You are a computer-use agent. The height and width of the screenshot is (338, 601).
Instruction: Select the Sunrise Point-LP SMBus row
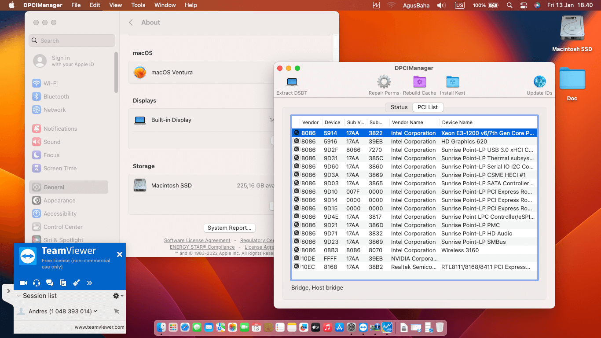[x=414, y=242]
